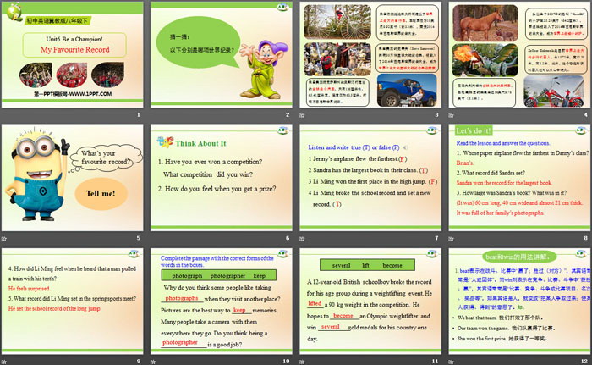592x365 pixels.
Task: Select slide 9 about Li Ming's long jump record
Action: pyautogui.click(x=73, y=301)
